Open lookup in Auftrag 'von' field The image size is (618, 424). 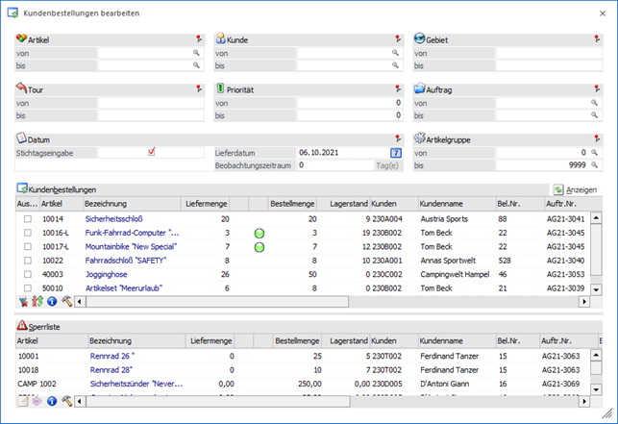coord(596,103)
